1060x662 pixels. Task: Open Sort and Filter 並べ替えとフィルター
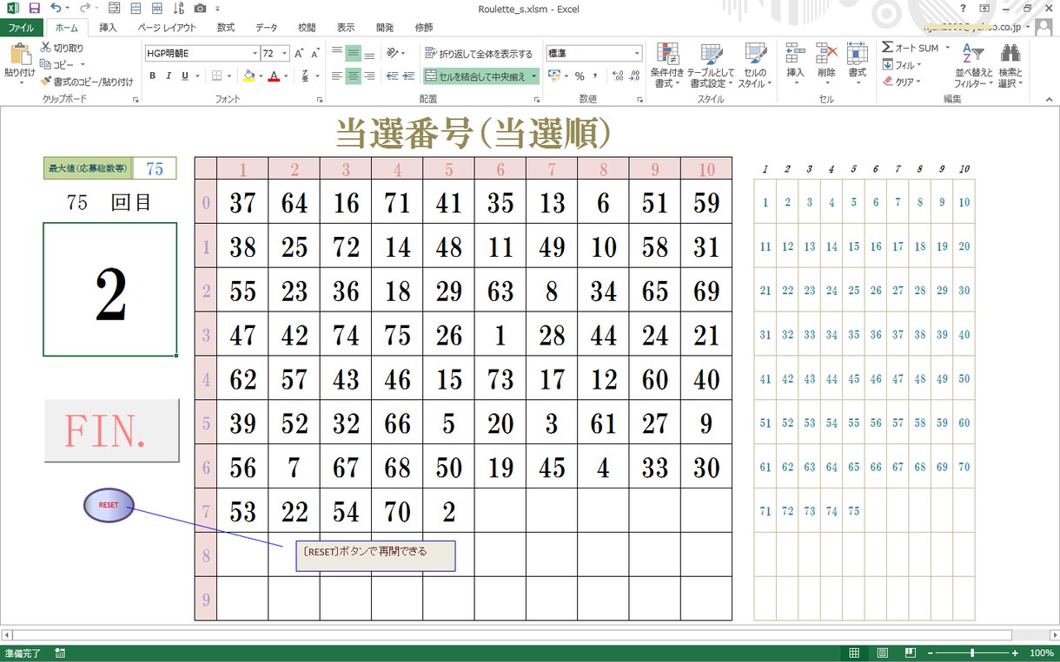point(973,65)
